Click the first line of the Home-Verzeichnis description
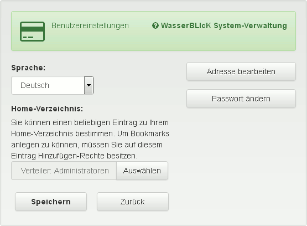This screenshot has width=307, height=226. (x=90, y=123)
